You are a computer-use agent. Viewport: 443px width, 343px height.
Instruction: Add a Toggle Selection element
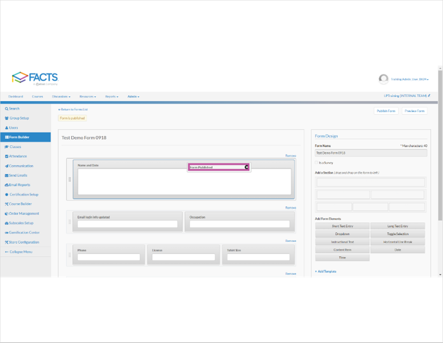[x=398, y=234]
